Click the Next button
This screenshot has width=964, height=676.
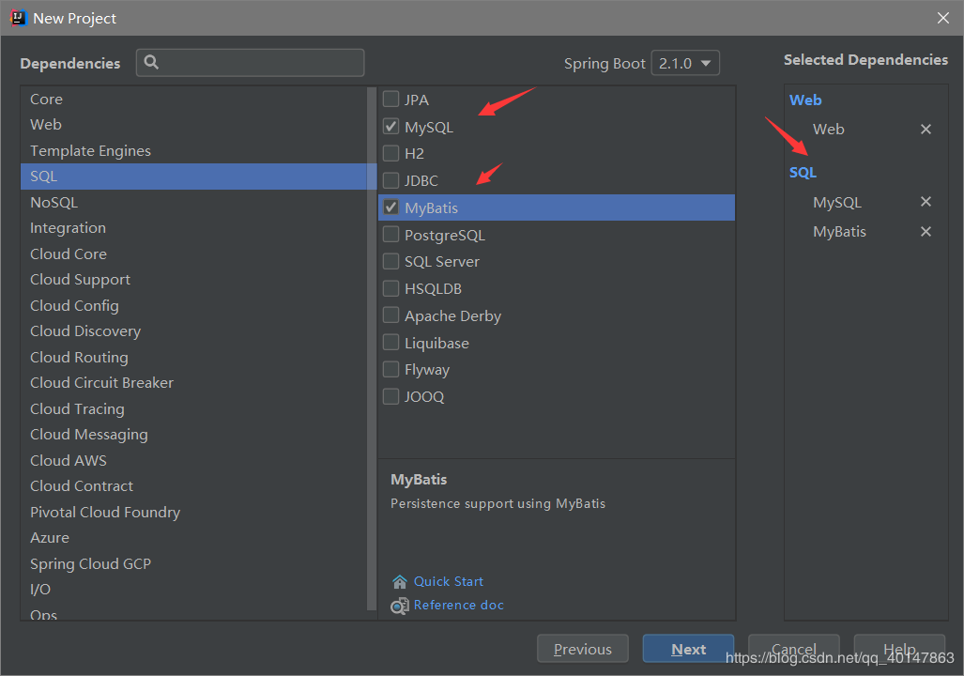pyautogui.click(x=688, y=649)
